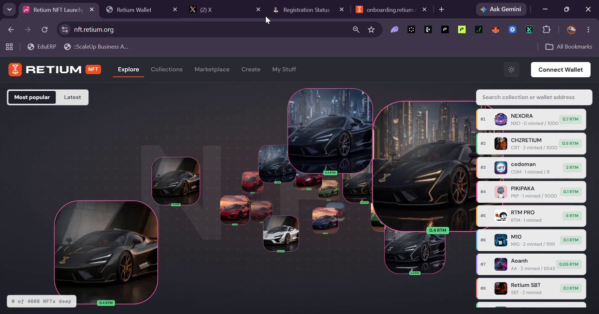
Task: Open the ScaleUp Business bookmark
Action: 96,46
